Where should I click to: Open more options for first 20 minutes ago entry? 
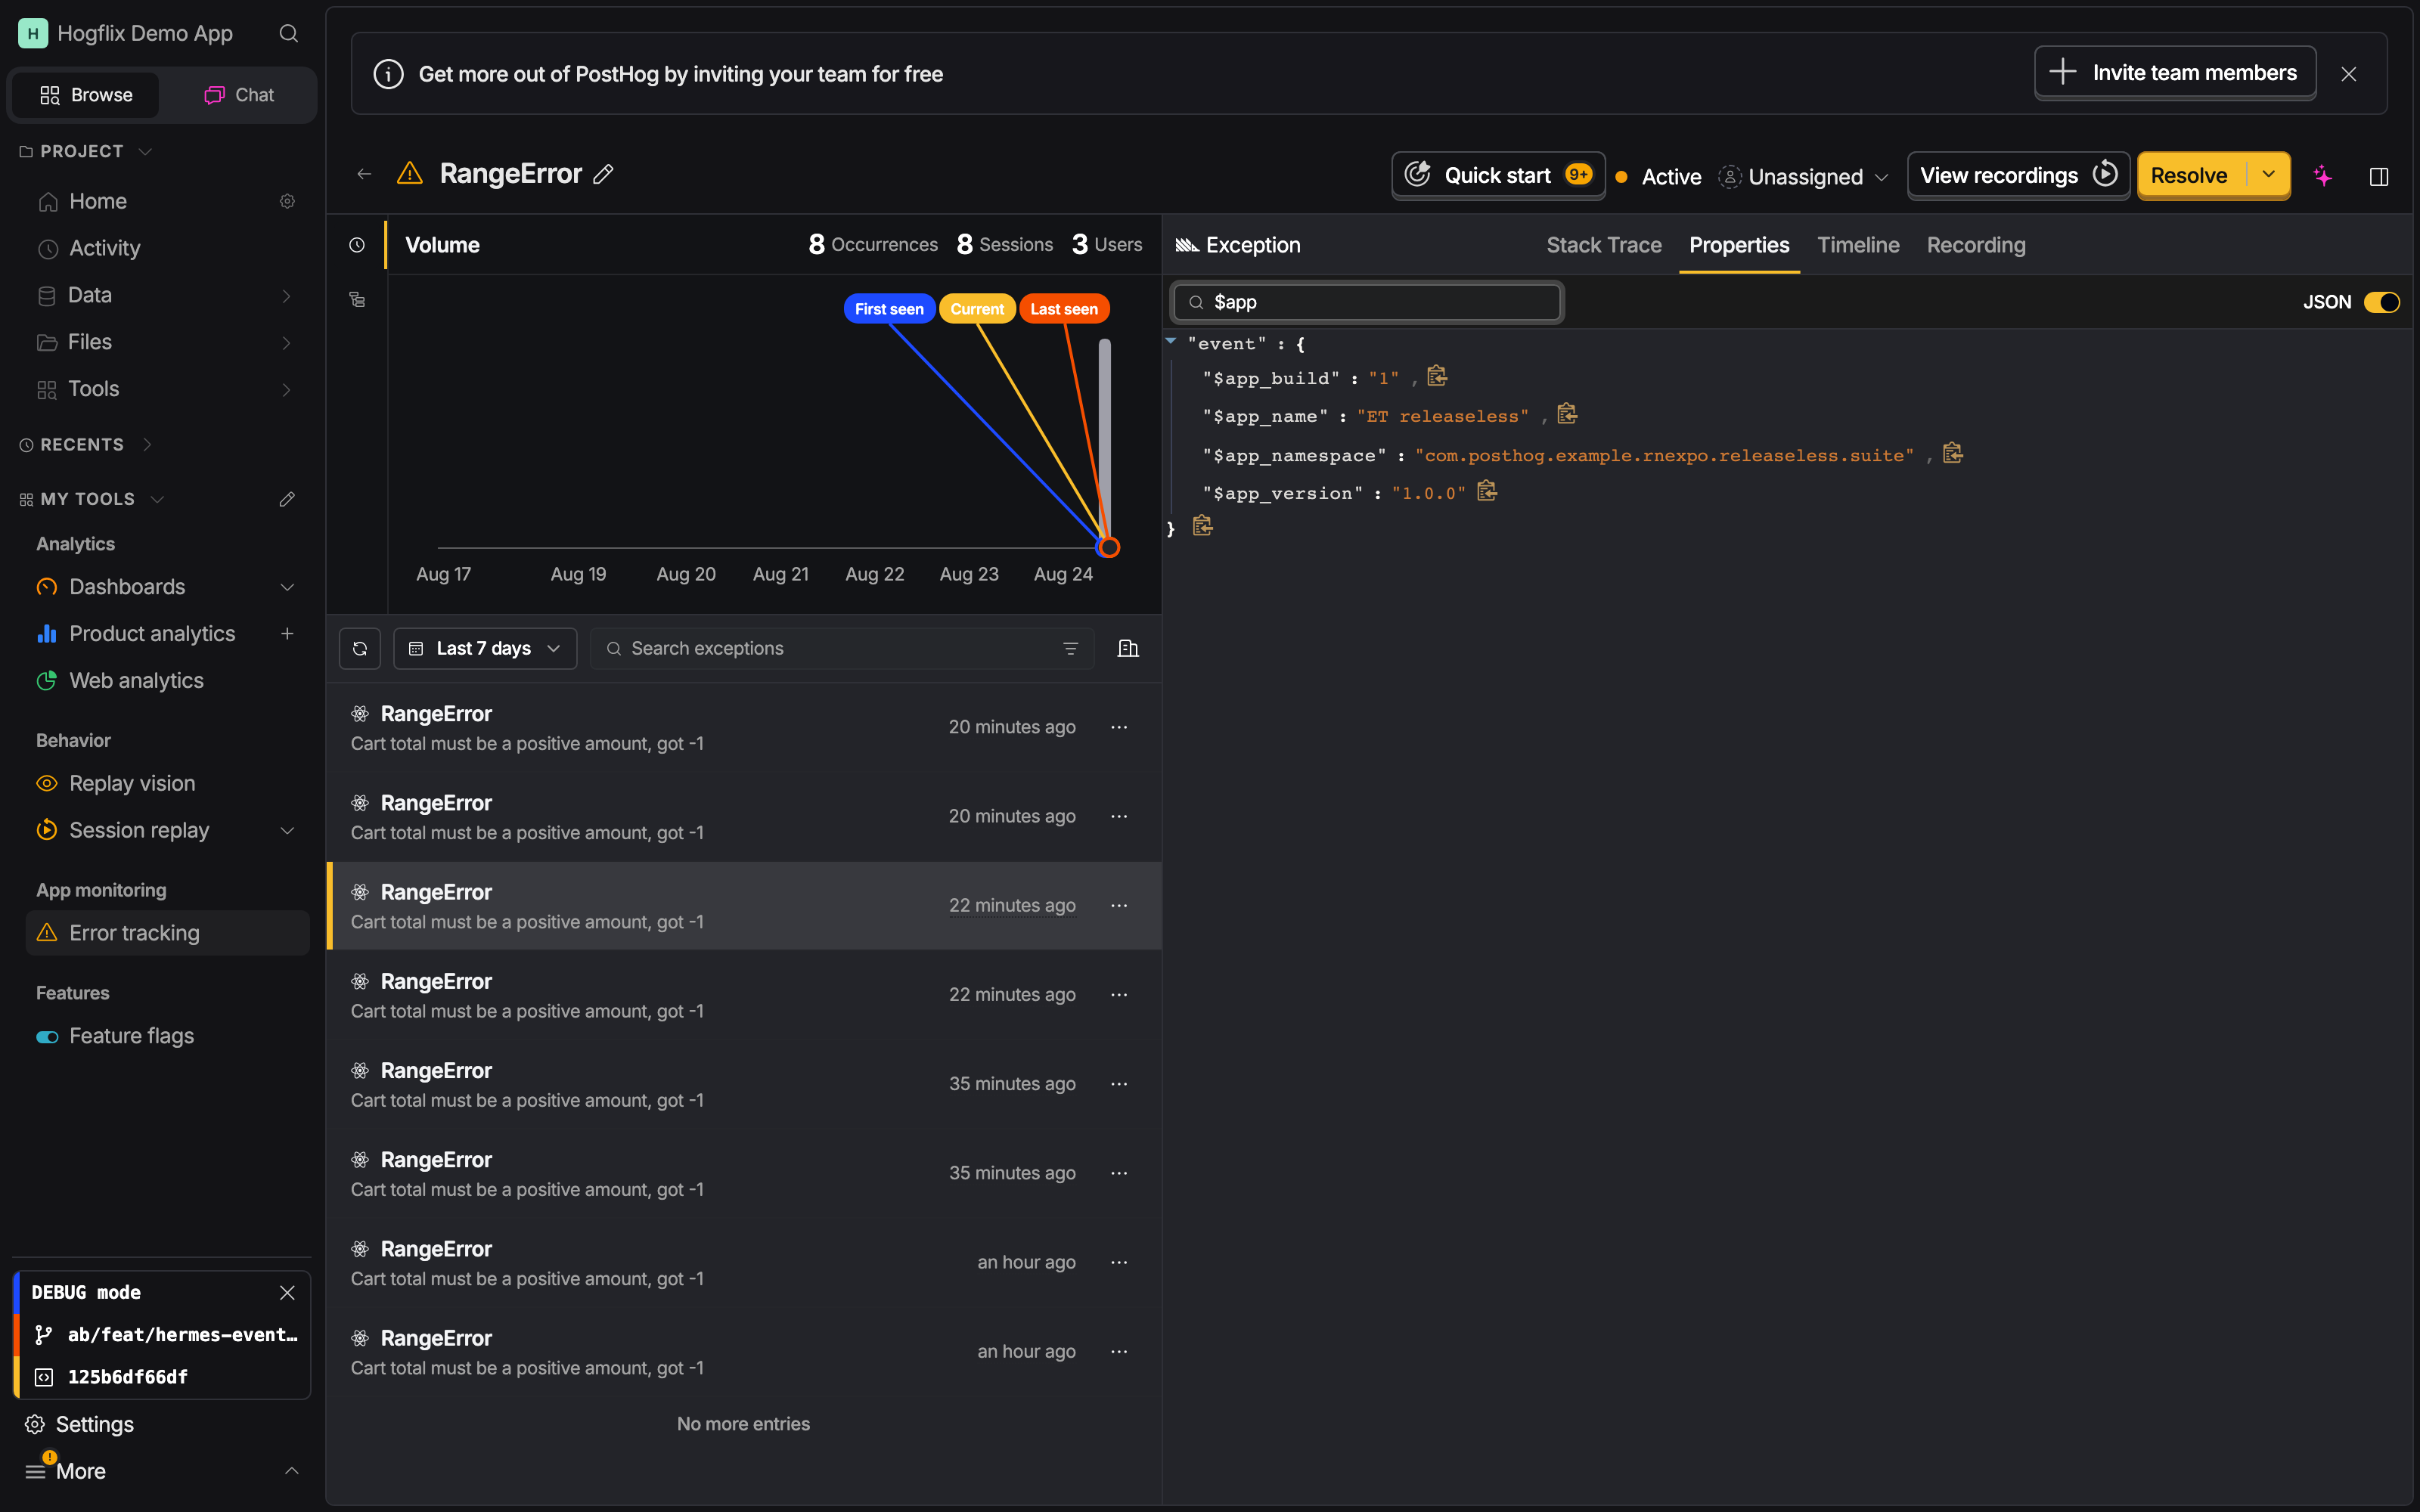click(x=1119, y=727)
